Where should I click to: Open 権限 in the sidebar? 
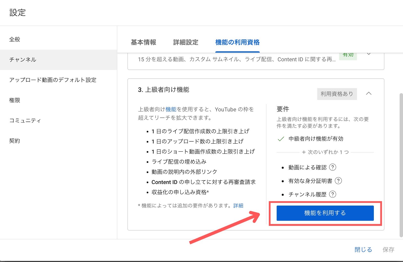point(58,100)
